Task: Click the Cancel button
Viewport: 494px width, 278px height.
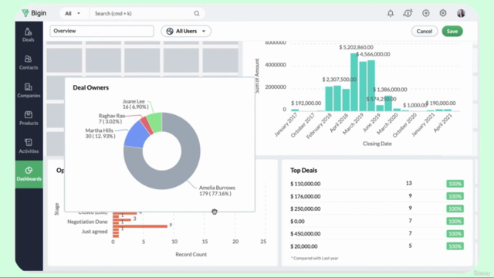Action: 424,31
